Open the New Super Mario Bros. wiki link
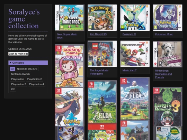 [x=67, y=36]
